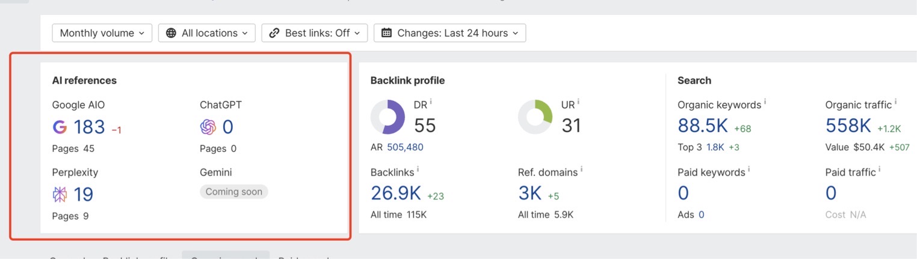
Task: Open the 3K referring domains link
Action: [530, 193]
